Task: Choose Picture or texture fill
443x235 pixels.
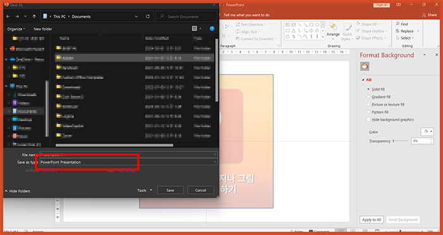Action: tap(385, 105)
